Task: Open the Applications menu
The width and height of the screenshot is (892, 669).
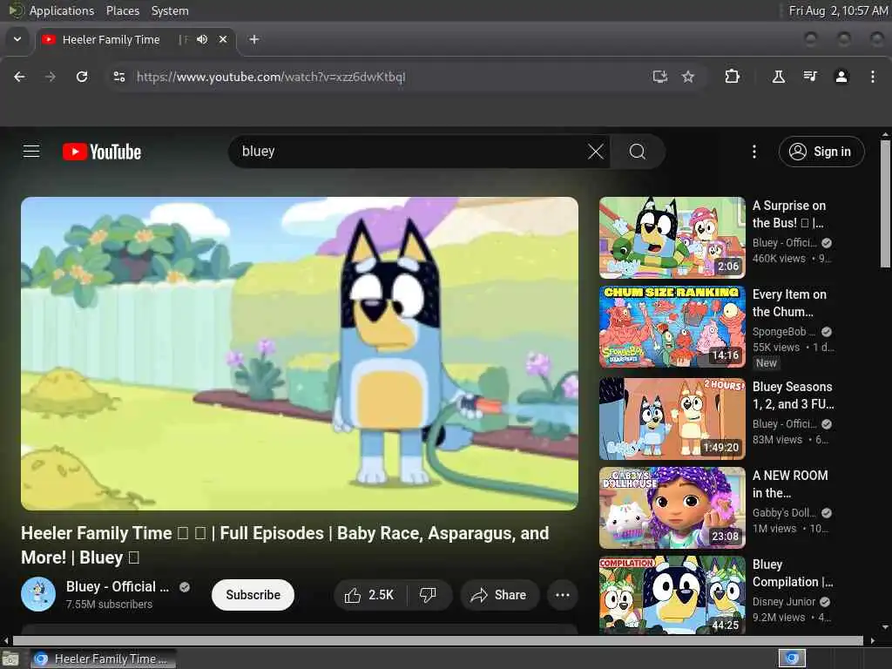Action: click(x=62, y=10)
